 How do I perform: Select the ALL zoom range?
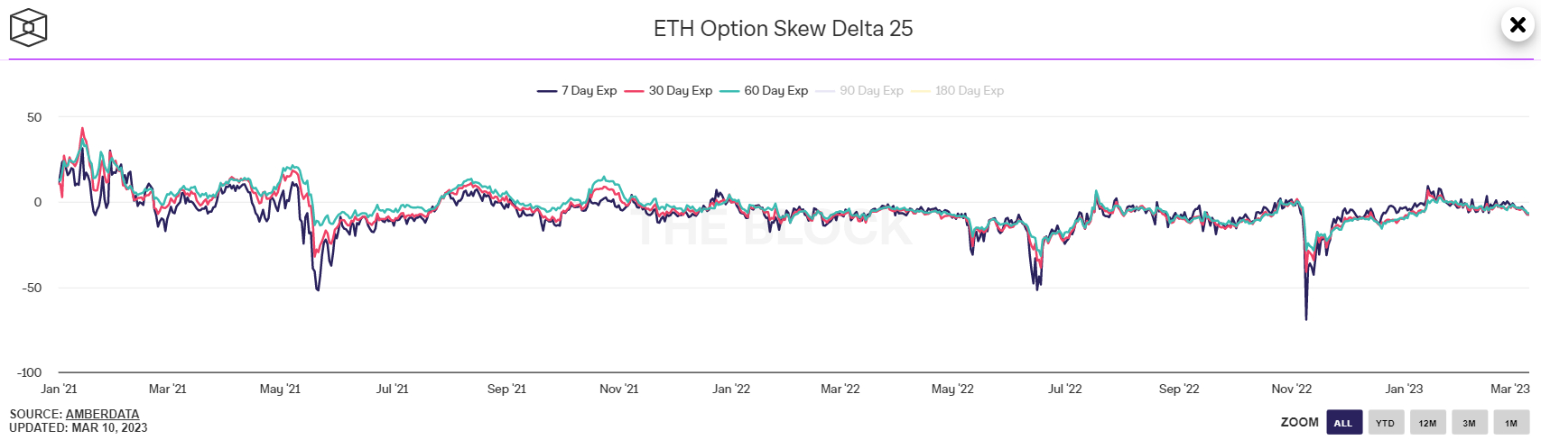click(x=1343, y=423)
